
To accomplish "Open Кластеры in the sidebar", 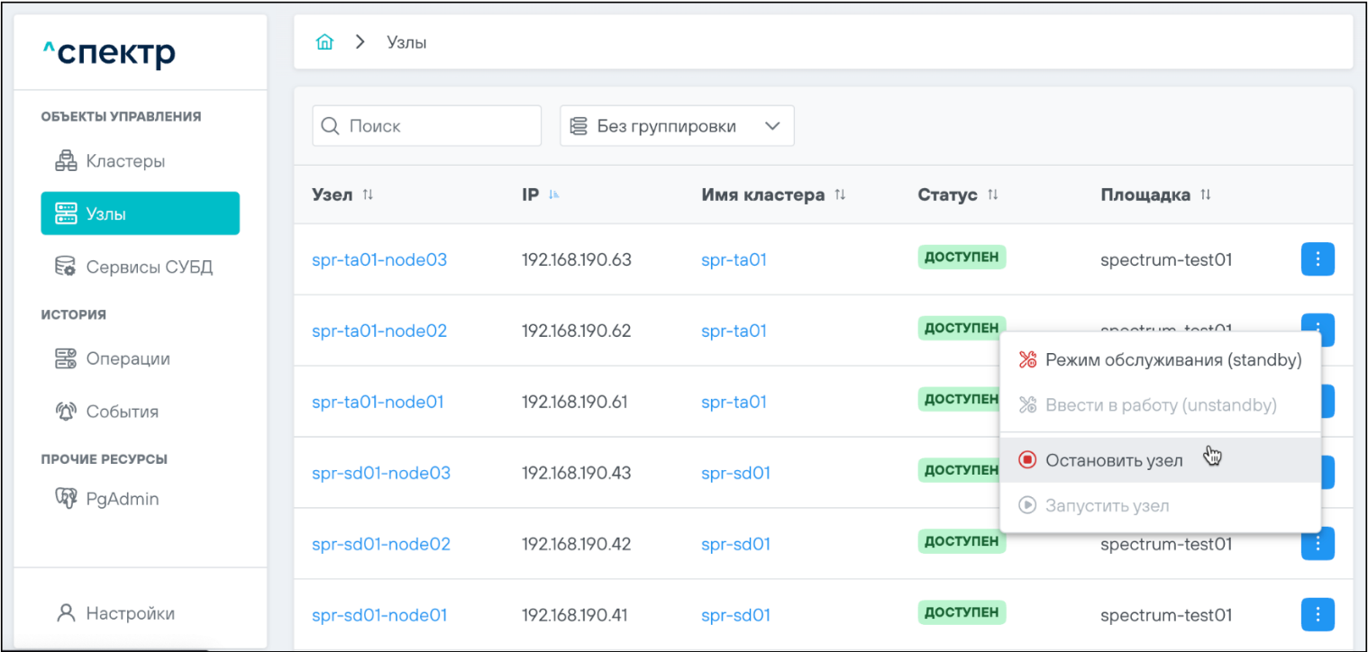I will tap(125, 161).
